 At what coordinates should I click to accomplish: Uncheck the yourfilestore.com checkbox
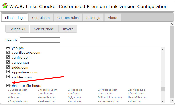pos(8,52)
